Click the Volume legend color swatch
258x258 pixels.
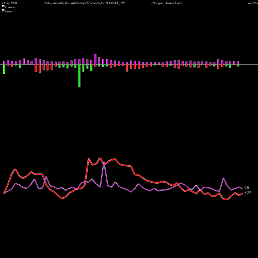pos(3,7)
